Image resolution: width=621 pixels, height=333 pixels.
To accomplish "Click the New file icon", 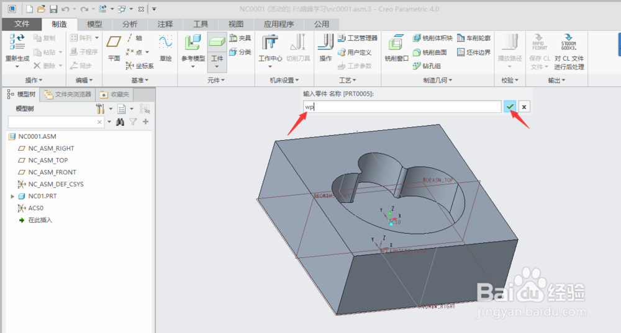I will point(29,9).
